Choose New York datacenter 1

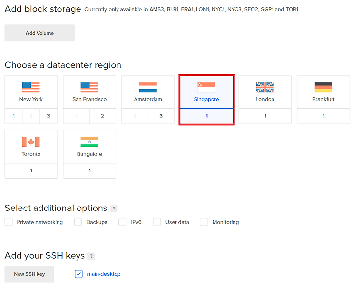coord(14,116)
